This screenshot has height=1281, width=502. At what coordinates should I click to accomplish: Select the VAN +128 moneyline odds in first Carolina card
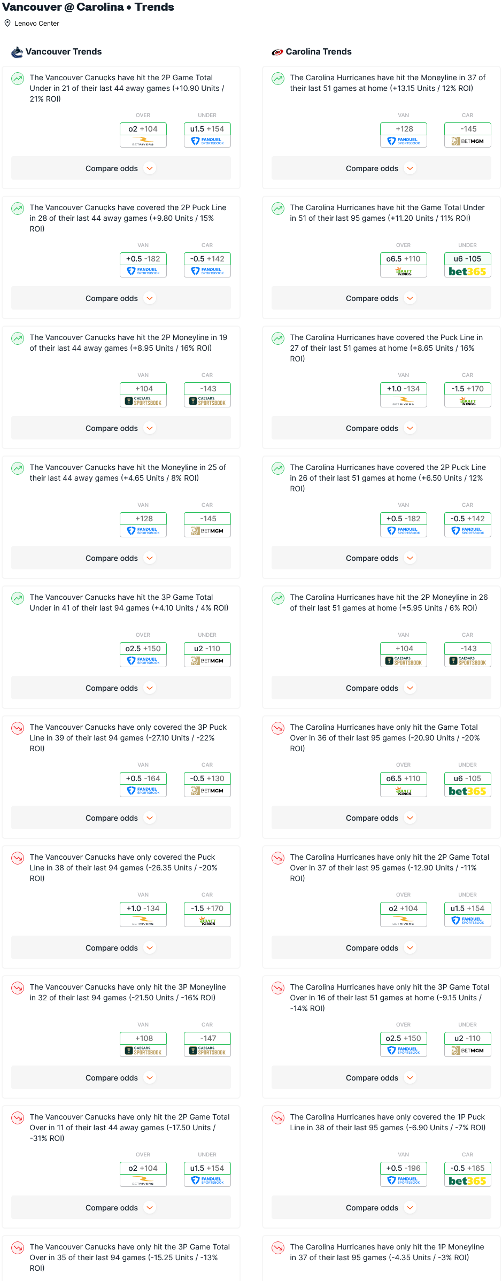pyautogui.click(x=404, y=129)
